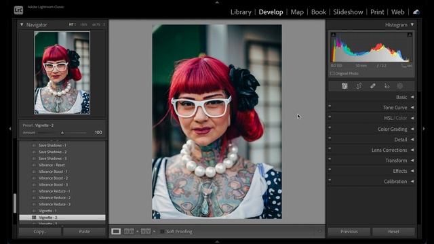The width and height of the screenshot is (434, 244).
Task: Open the Slideshow module
Action: click(348, 12)
